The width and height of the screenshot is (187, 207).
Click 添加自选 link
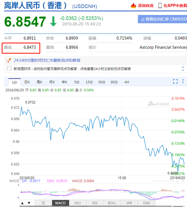(146, 5)
